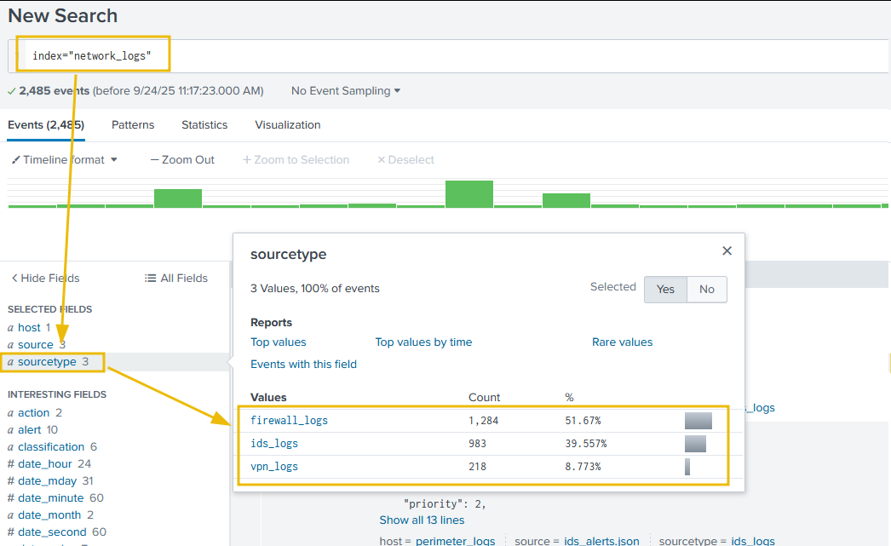The width and height of the screenshot is (891, 546).
Task: Click the Zoom Out timeline control
Action: [182, 160]
